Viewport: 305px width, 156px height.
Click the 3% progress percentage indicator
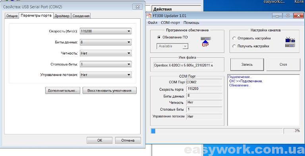click(292, 131)
